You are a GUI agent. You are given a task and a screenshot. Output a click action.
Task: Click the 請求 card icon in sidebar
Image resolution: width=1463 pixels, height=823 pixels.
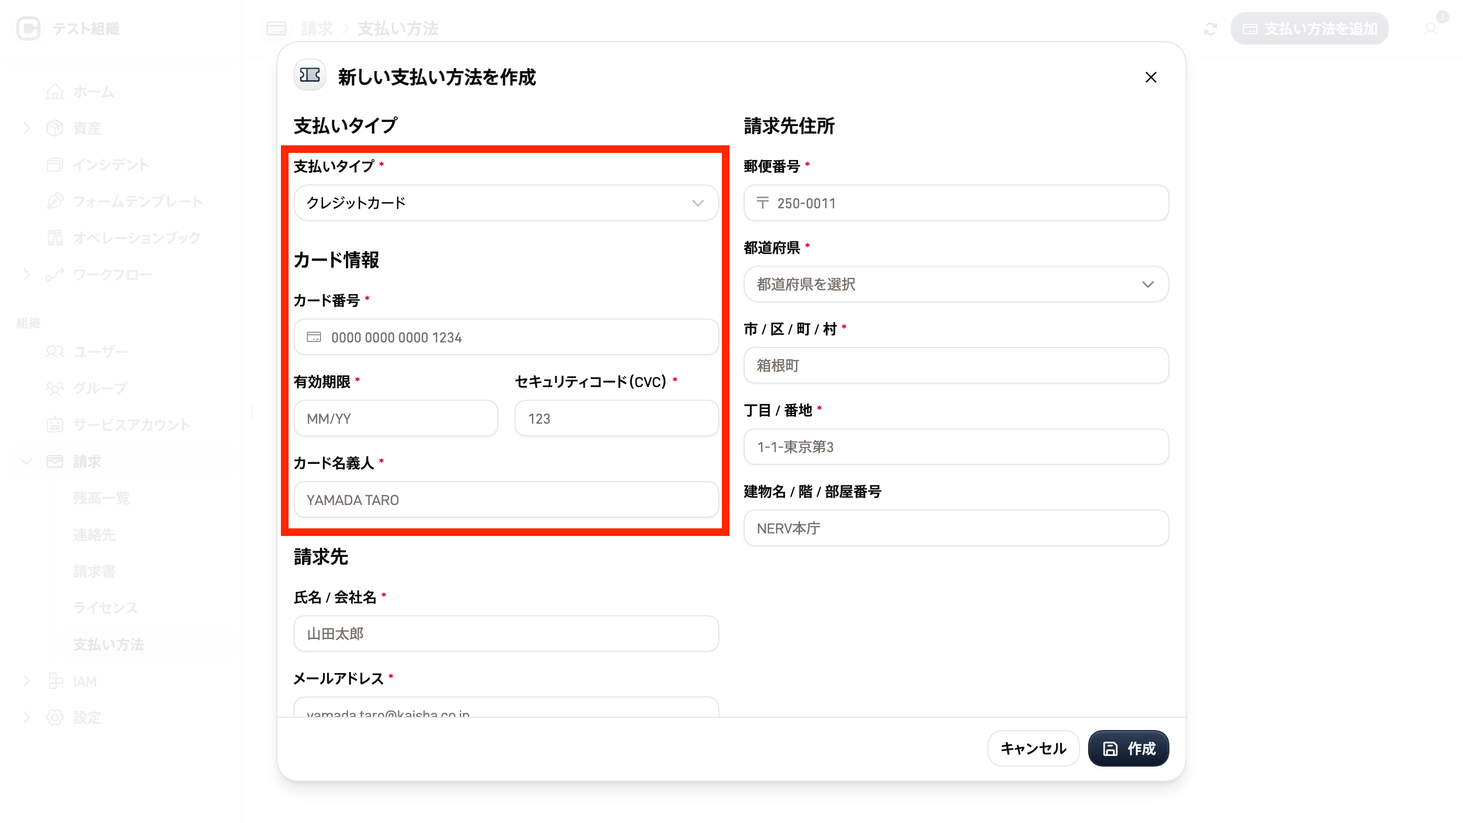click(x=54, y=461)
